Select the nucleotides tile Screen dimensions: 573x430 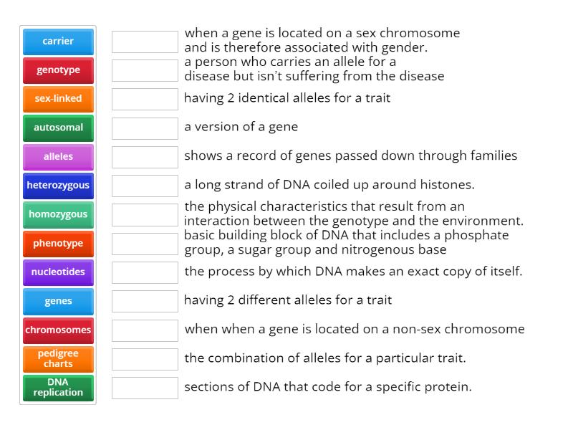click(x=57, y=272)
